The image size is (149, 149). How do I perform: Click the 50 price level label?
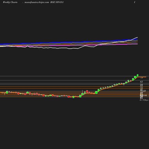click(x=142, y=88)
